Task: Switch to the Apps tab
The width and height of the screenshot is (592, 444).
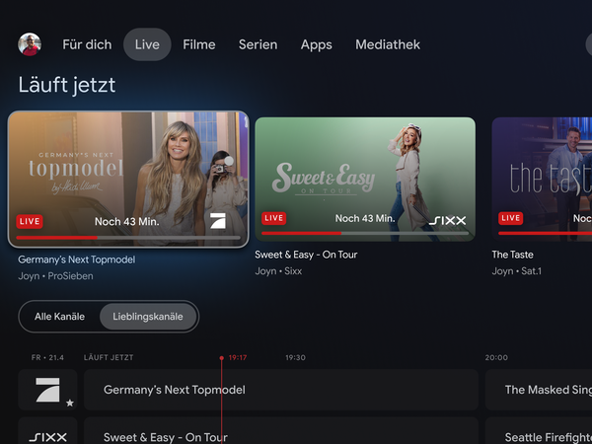Action: [317, 44]
